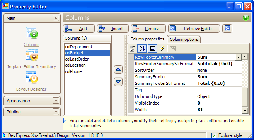Click the Retrieve Fields button
The width and height of the screenshot is (254, 140).
click(x=194, y=29)
